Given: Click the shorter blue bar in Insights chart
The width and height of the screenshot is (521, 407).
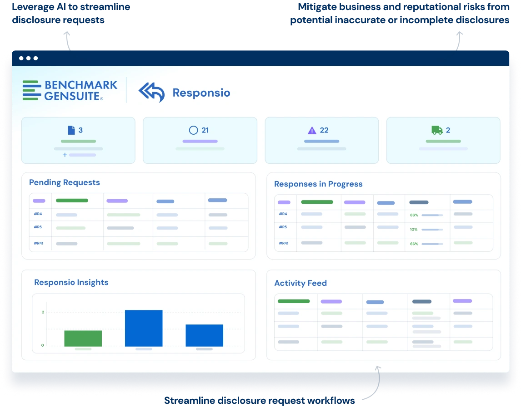Looking at the screenshot, I should point(204,335).
